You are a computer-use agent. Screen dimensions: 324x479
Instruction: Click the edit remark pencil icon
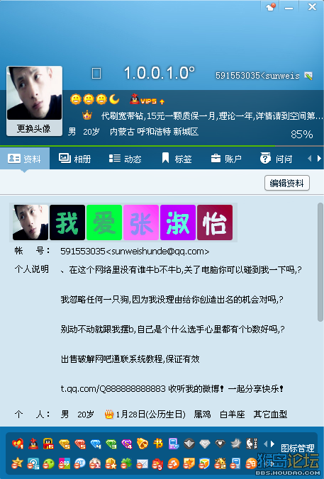pos(308,76)
